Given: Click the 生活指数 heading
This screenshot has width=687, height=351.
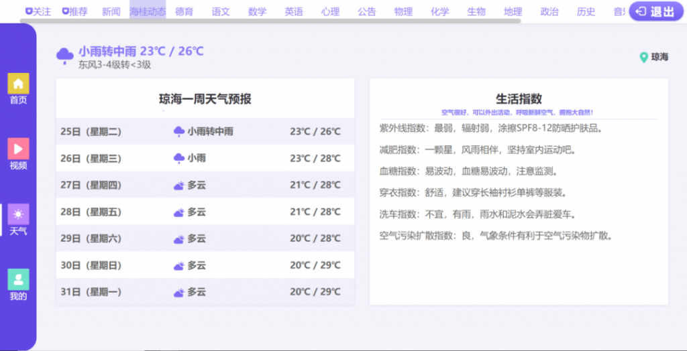Looking at the screenshot, I should click(x=519, y=98).
